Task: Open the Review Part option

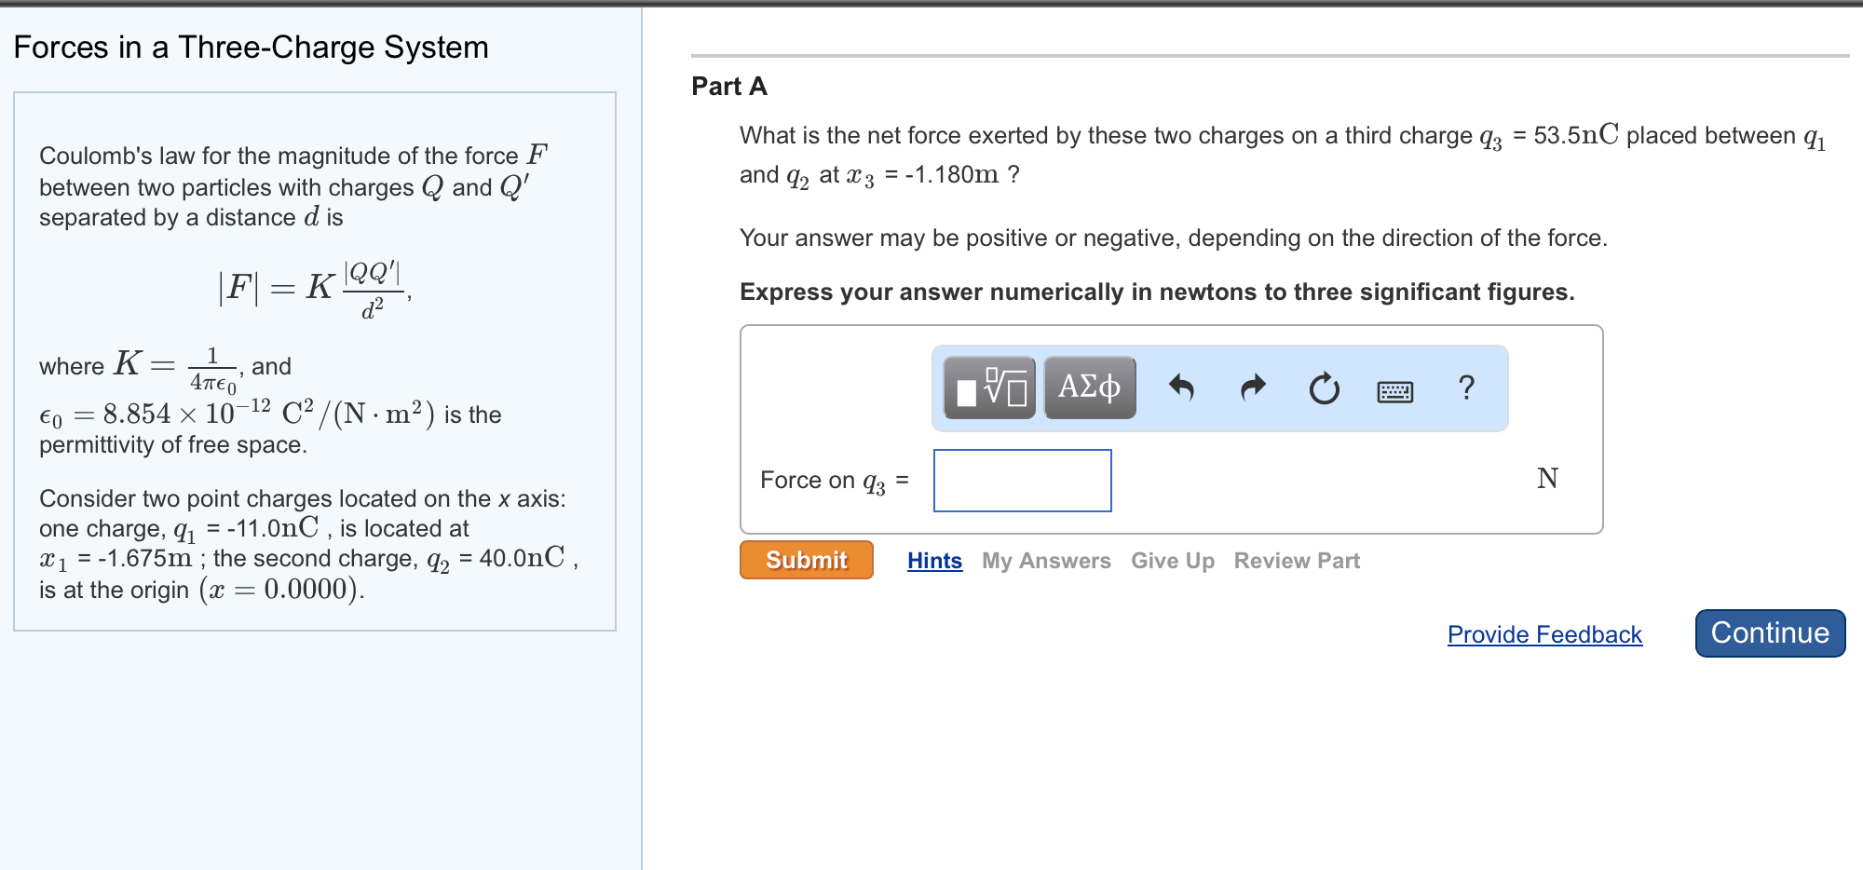Action: (1297, 561)
